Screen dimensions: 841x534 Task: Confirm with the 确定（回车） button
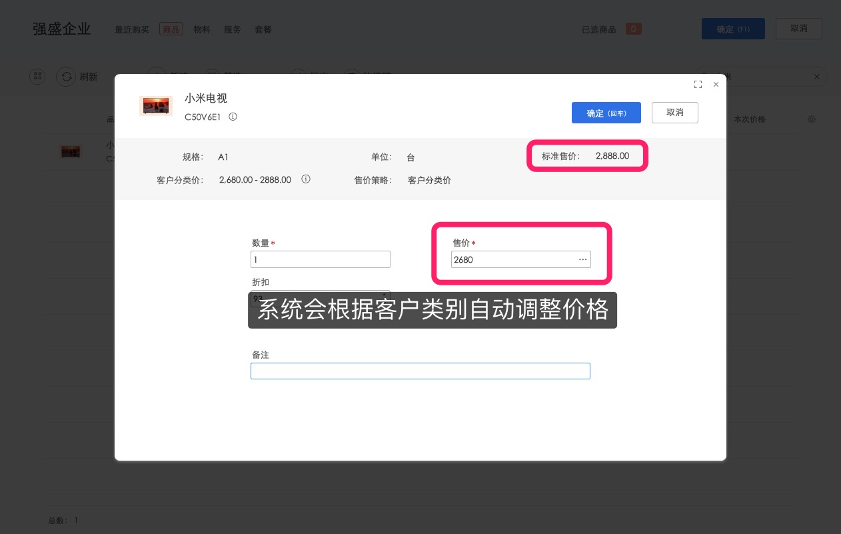(606, 113)
